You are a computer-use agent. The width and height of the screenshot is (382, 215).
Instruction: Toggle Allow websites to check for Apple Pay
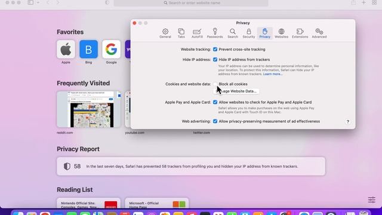(215, 102)
